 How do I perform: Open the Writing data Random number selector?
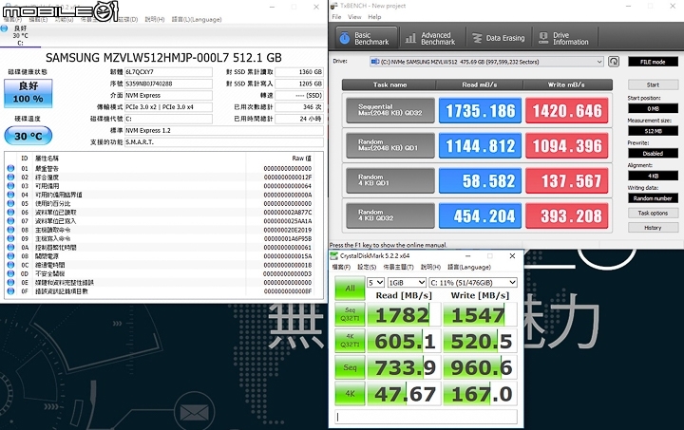[653, 198]
